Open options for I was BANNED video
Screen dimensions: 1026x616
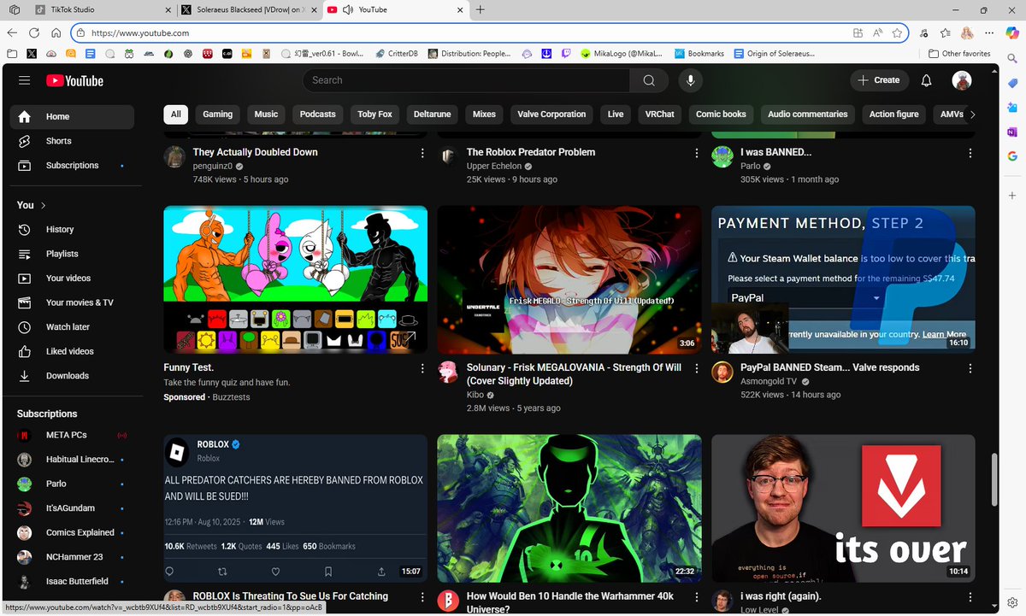(970, 153)
